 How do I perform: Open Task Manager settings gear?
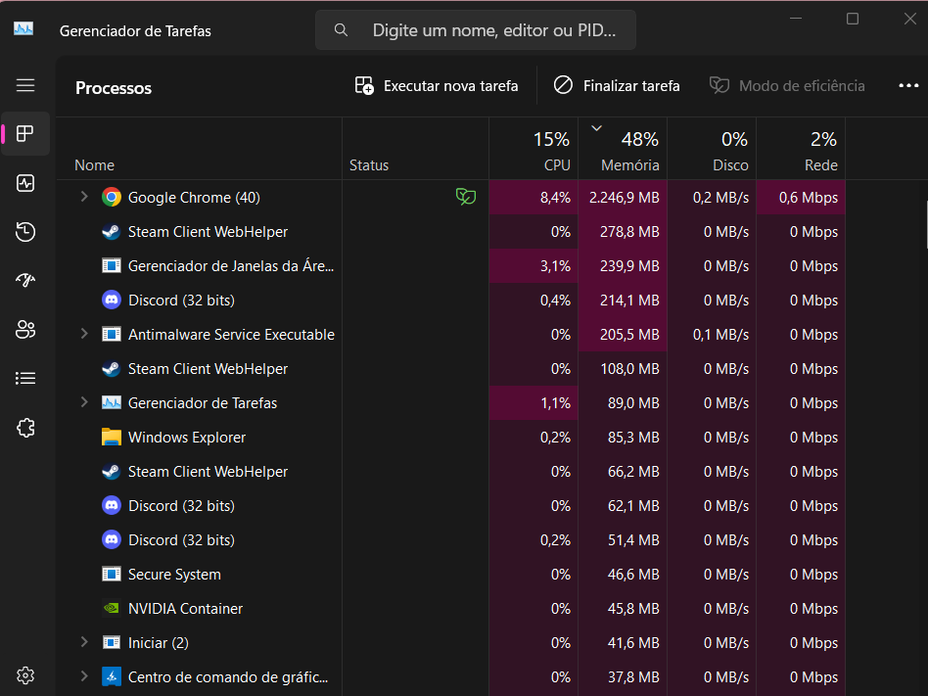24,675
